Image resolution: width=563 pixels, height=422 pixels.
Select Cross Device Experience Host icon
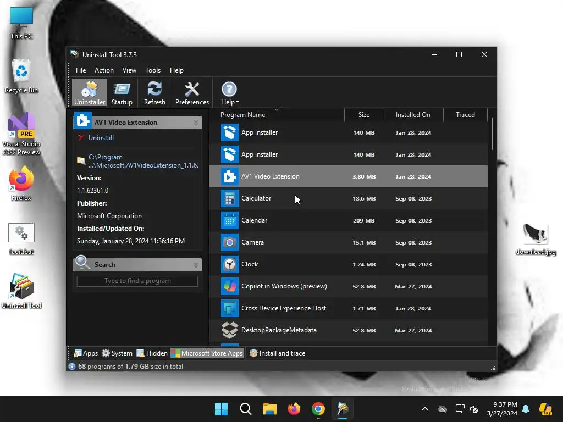tap(229, 308)
